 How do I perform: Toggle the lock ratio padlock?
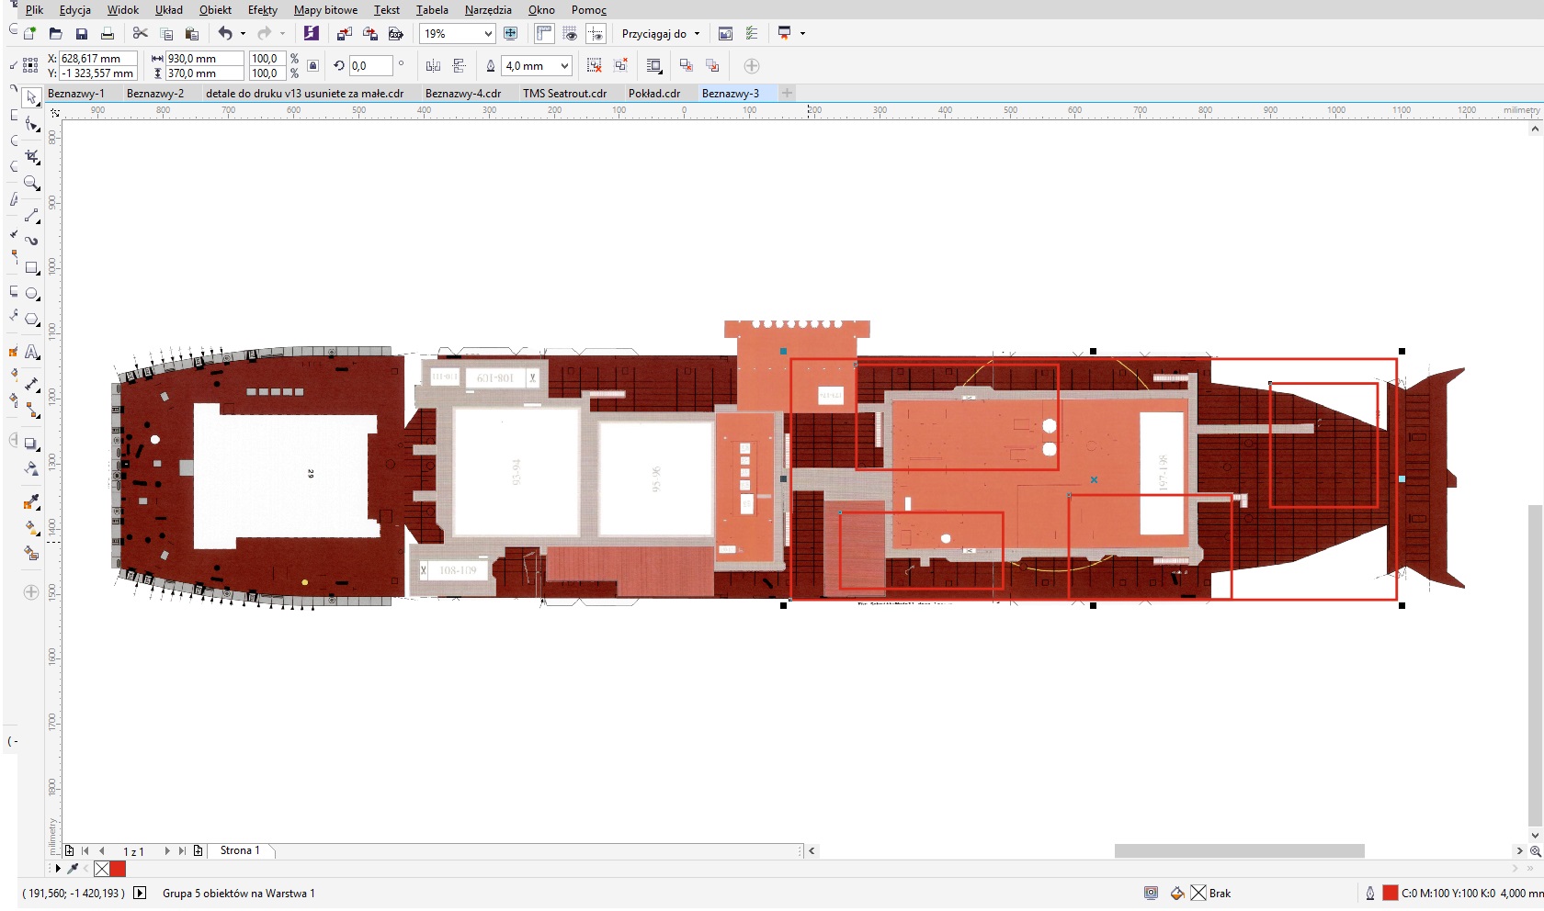click(x=313, y=66)
